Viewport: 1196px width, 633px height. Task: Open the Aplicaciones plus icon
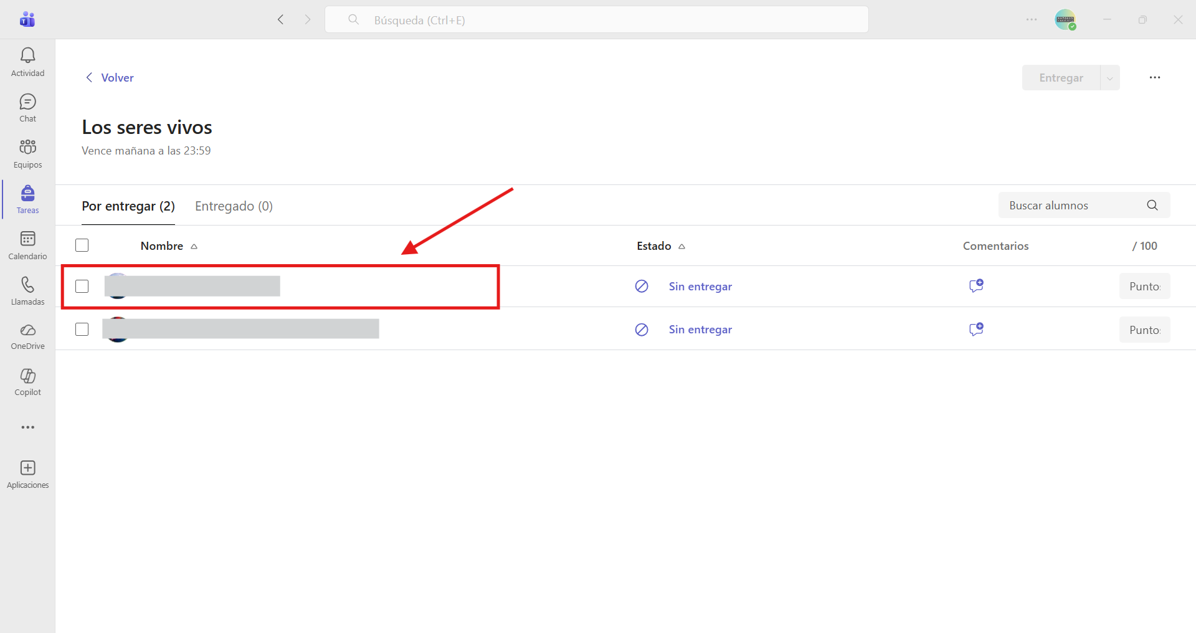pyautogui.click(x=27, y=468)
